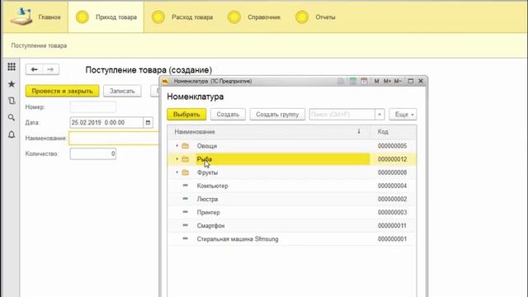Focus the Номер input field
Image resolution: width=528 pixels, height=297 pixels.
click(x=93, y=107)
